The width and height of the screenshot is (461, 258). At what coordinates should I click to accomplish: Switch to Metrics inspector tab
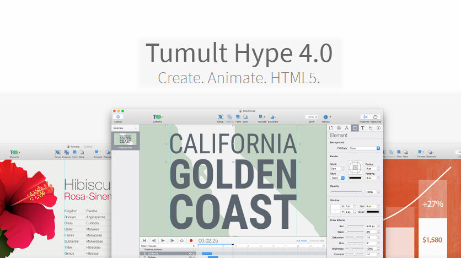tap(347, 128)
